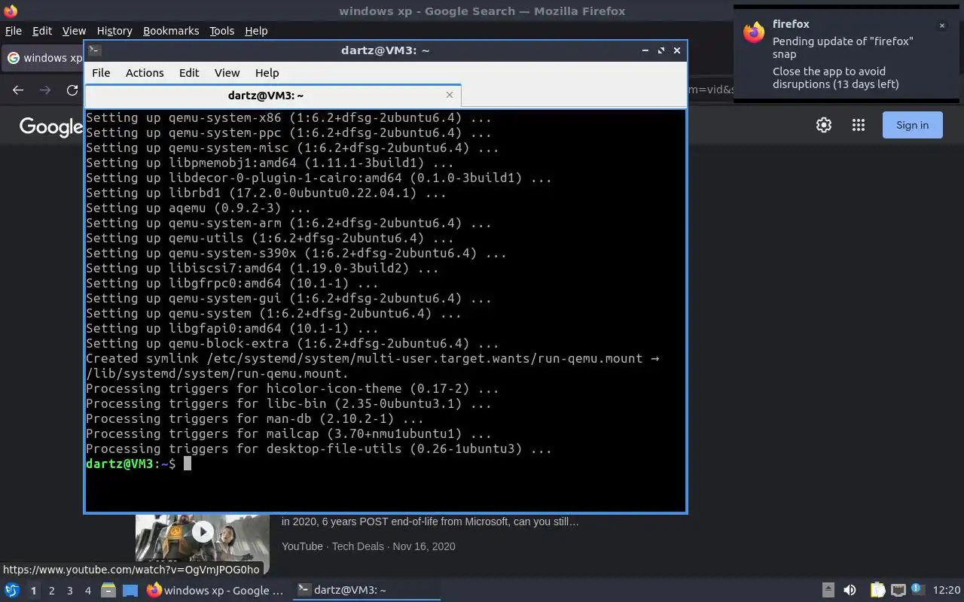Switch to workspace 2

pos(51,591)
